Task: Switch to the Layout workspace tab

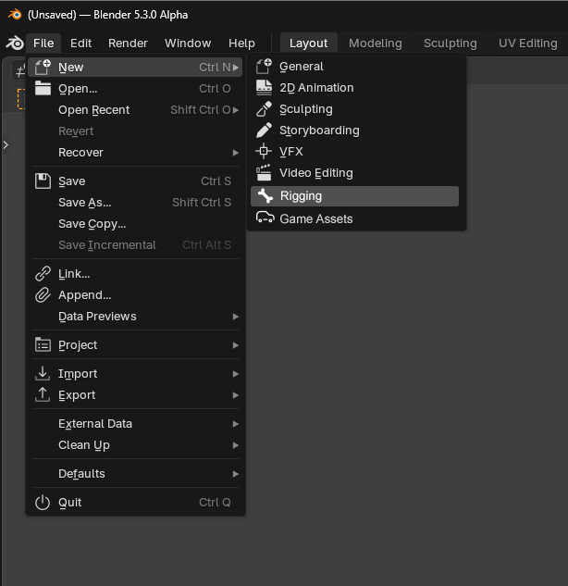Action: click(308, 44)
